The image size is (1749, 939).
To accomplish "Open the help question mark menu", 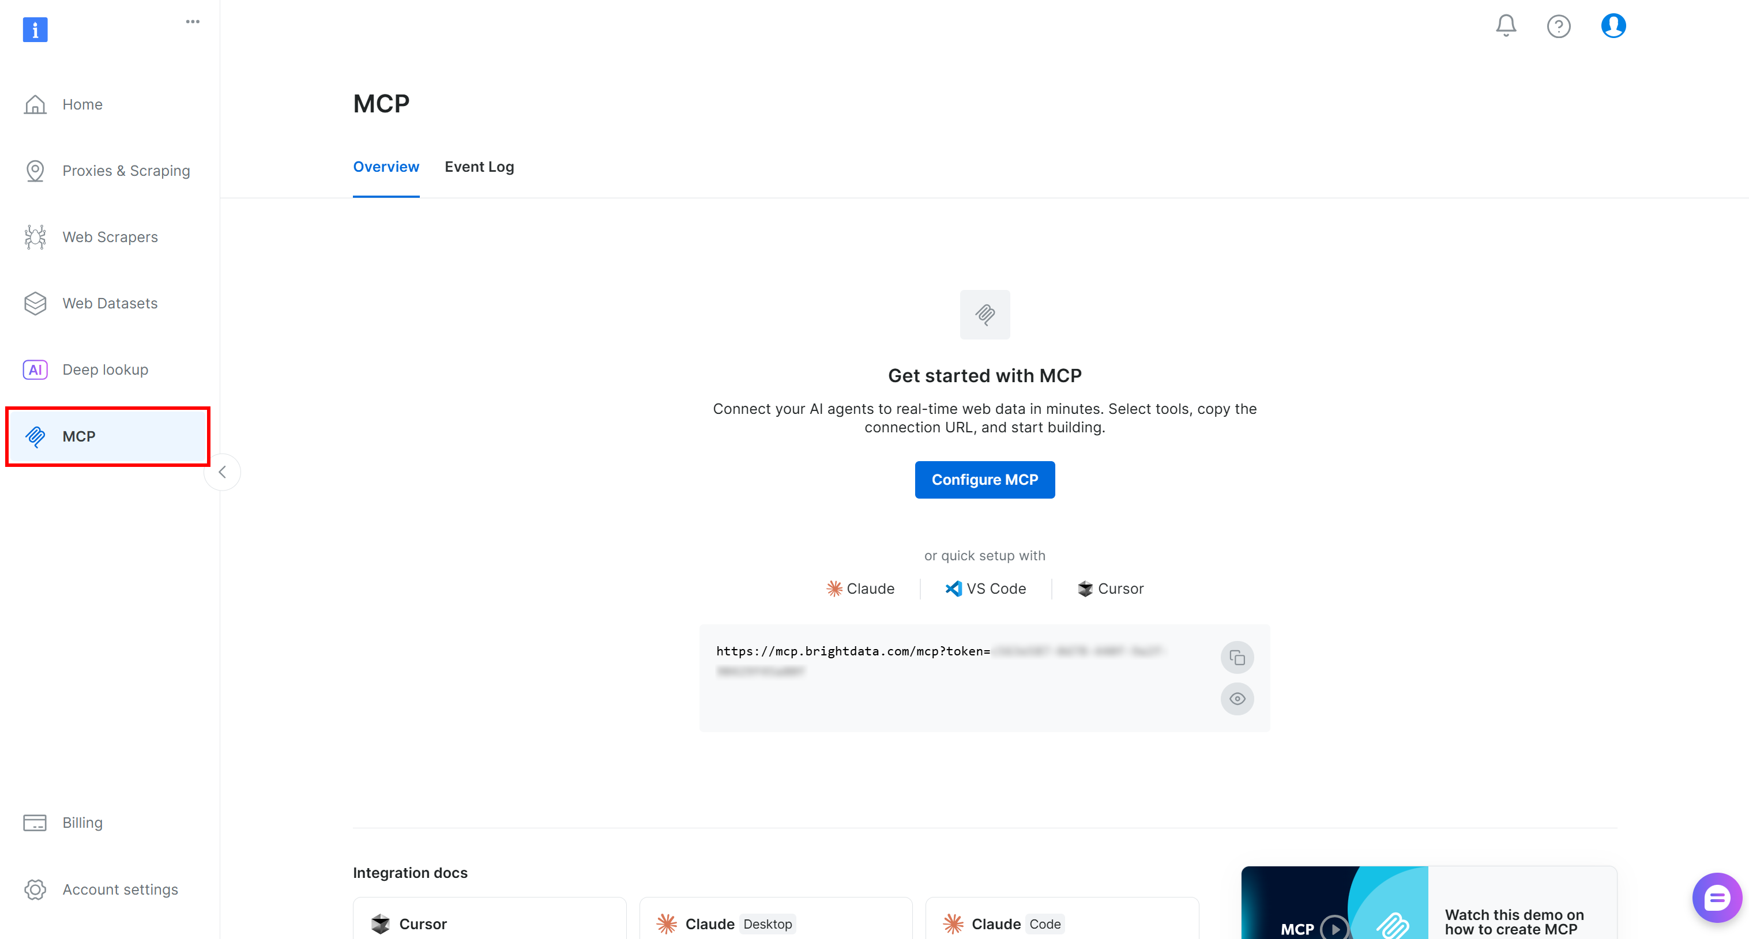I will [x=1559, y=26].
